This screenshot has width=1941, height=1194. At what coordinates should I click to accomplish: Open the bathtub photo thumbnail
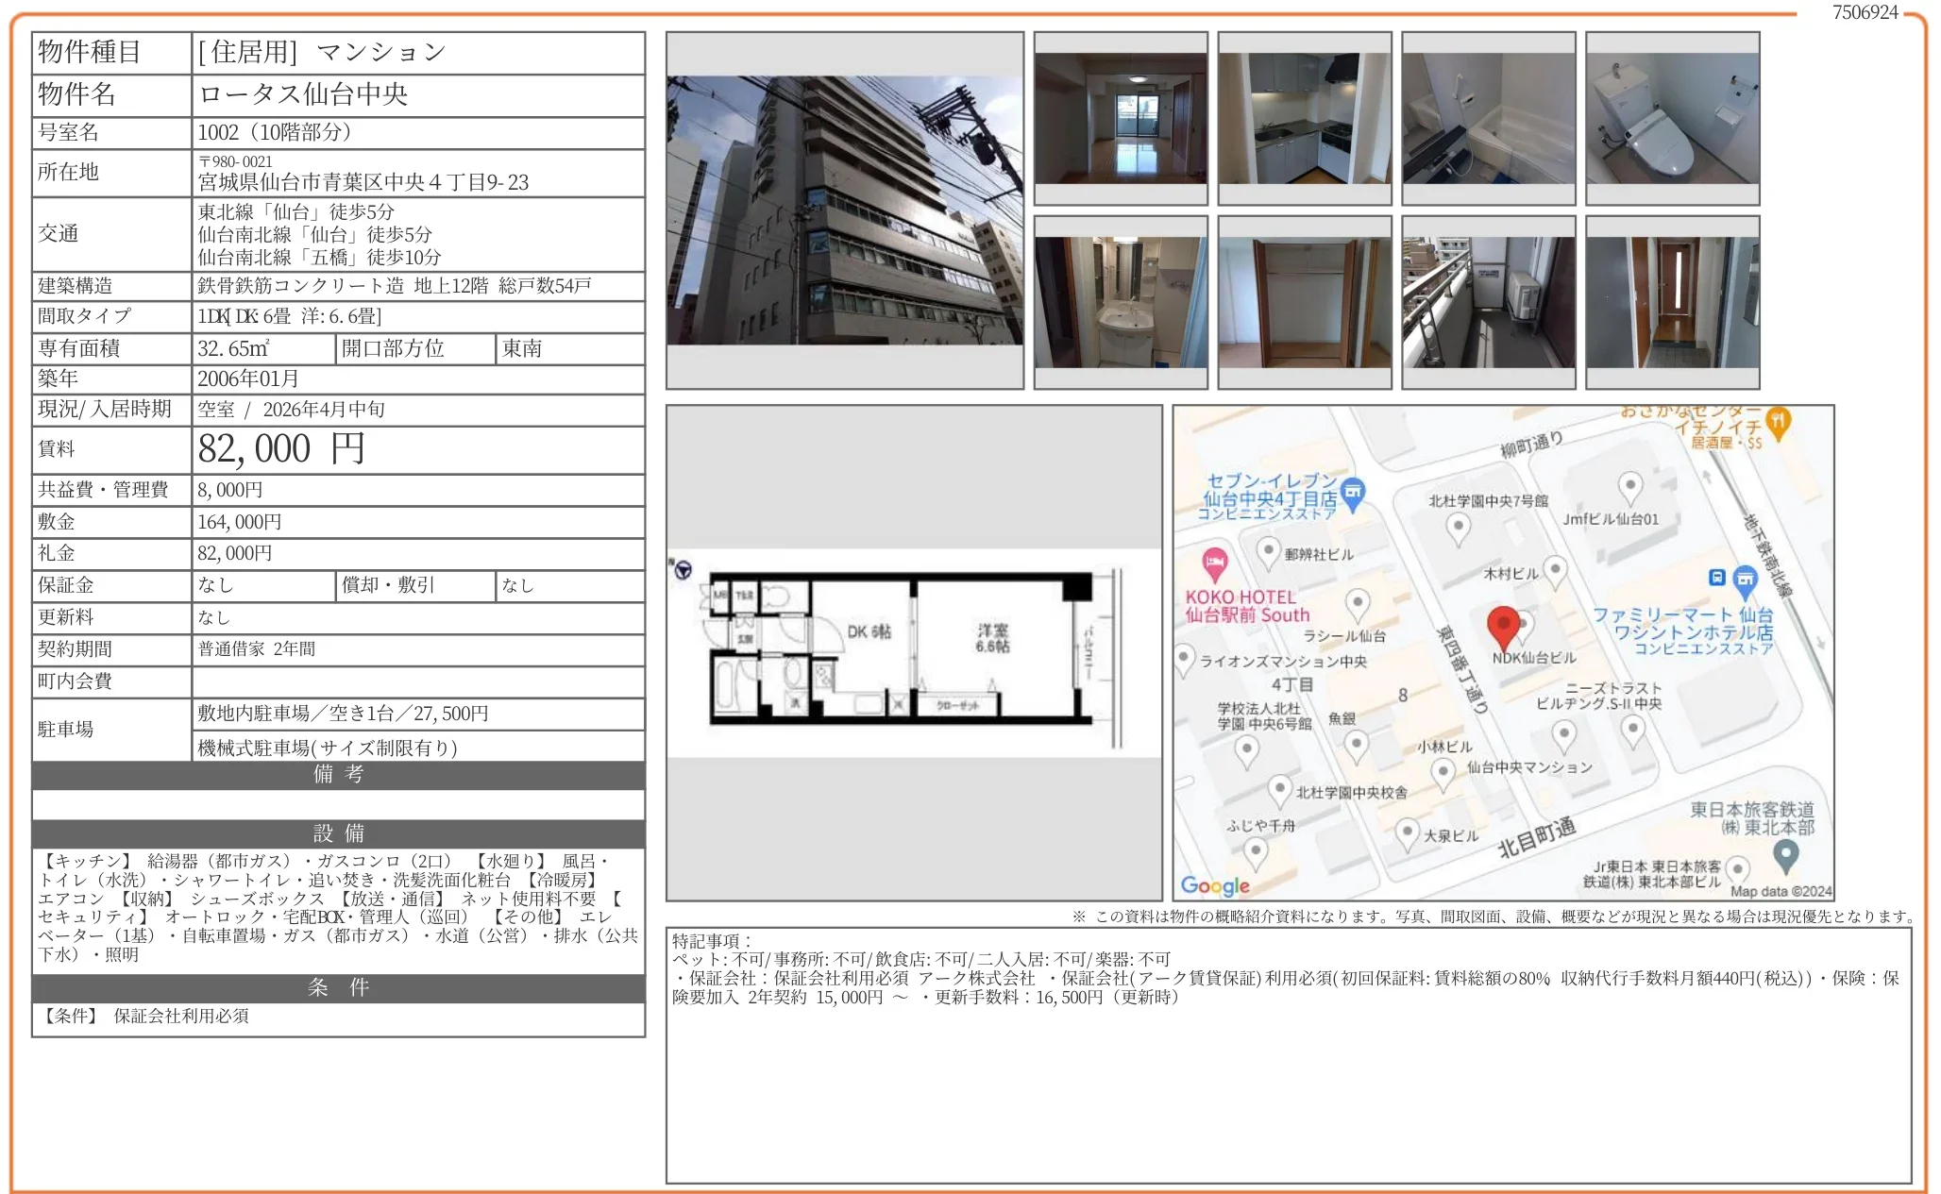1488,118
